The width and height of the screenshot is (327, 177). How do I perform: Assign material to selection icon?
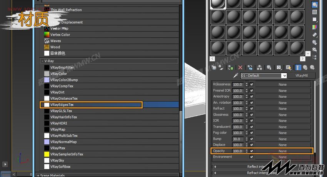(230, 67)
